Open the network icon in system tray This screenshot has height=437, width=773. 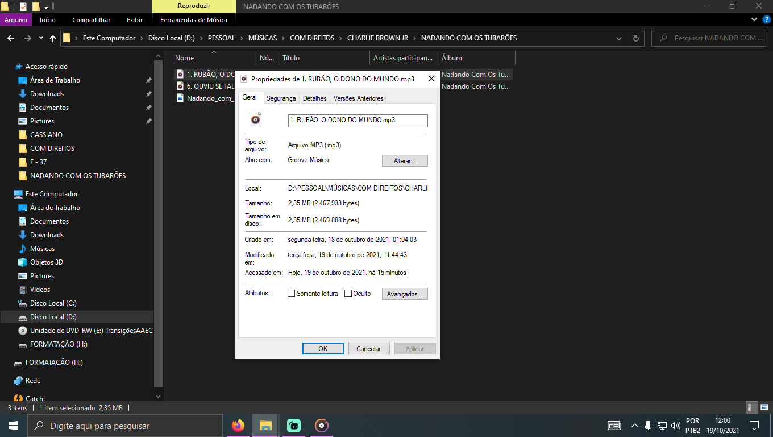click(x=662, y=426)
